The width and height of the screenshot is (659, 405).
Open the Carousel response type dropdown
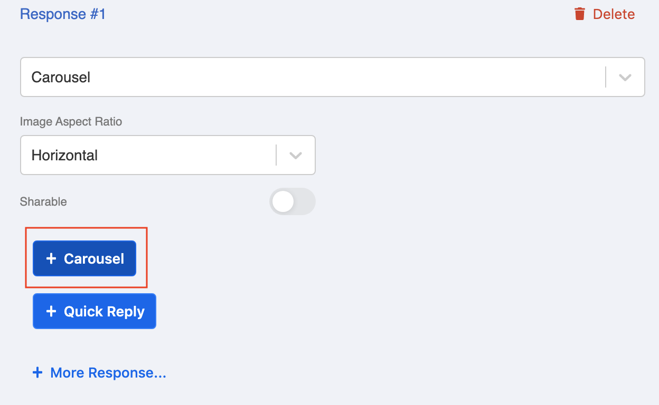tap(317, 77)
